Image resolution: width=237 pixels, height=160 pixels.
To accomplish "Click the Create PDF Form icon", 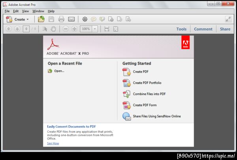I will pyautogui.click(x=126, y=105).
